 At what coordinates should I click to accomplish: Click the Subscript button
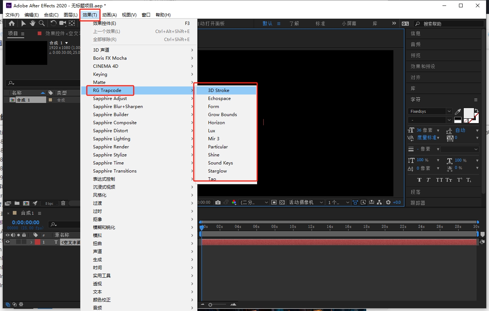(469, 180)
